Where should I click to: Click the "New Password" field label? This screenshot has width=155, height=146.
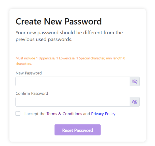tap(28, 73)
